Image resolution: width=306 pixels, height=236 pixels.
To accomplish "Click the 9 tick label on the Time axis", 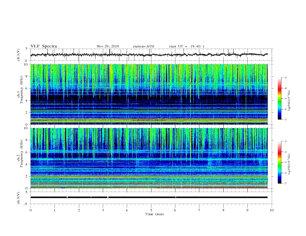I will [247, 210].
